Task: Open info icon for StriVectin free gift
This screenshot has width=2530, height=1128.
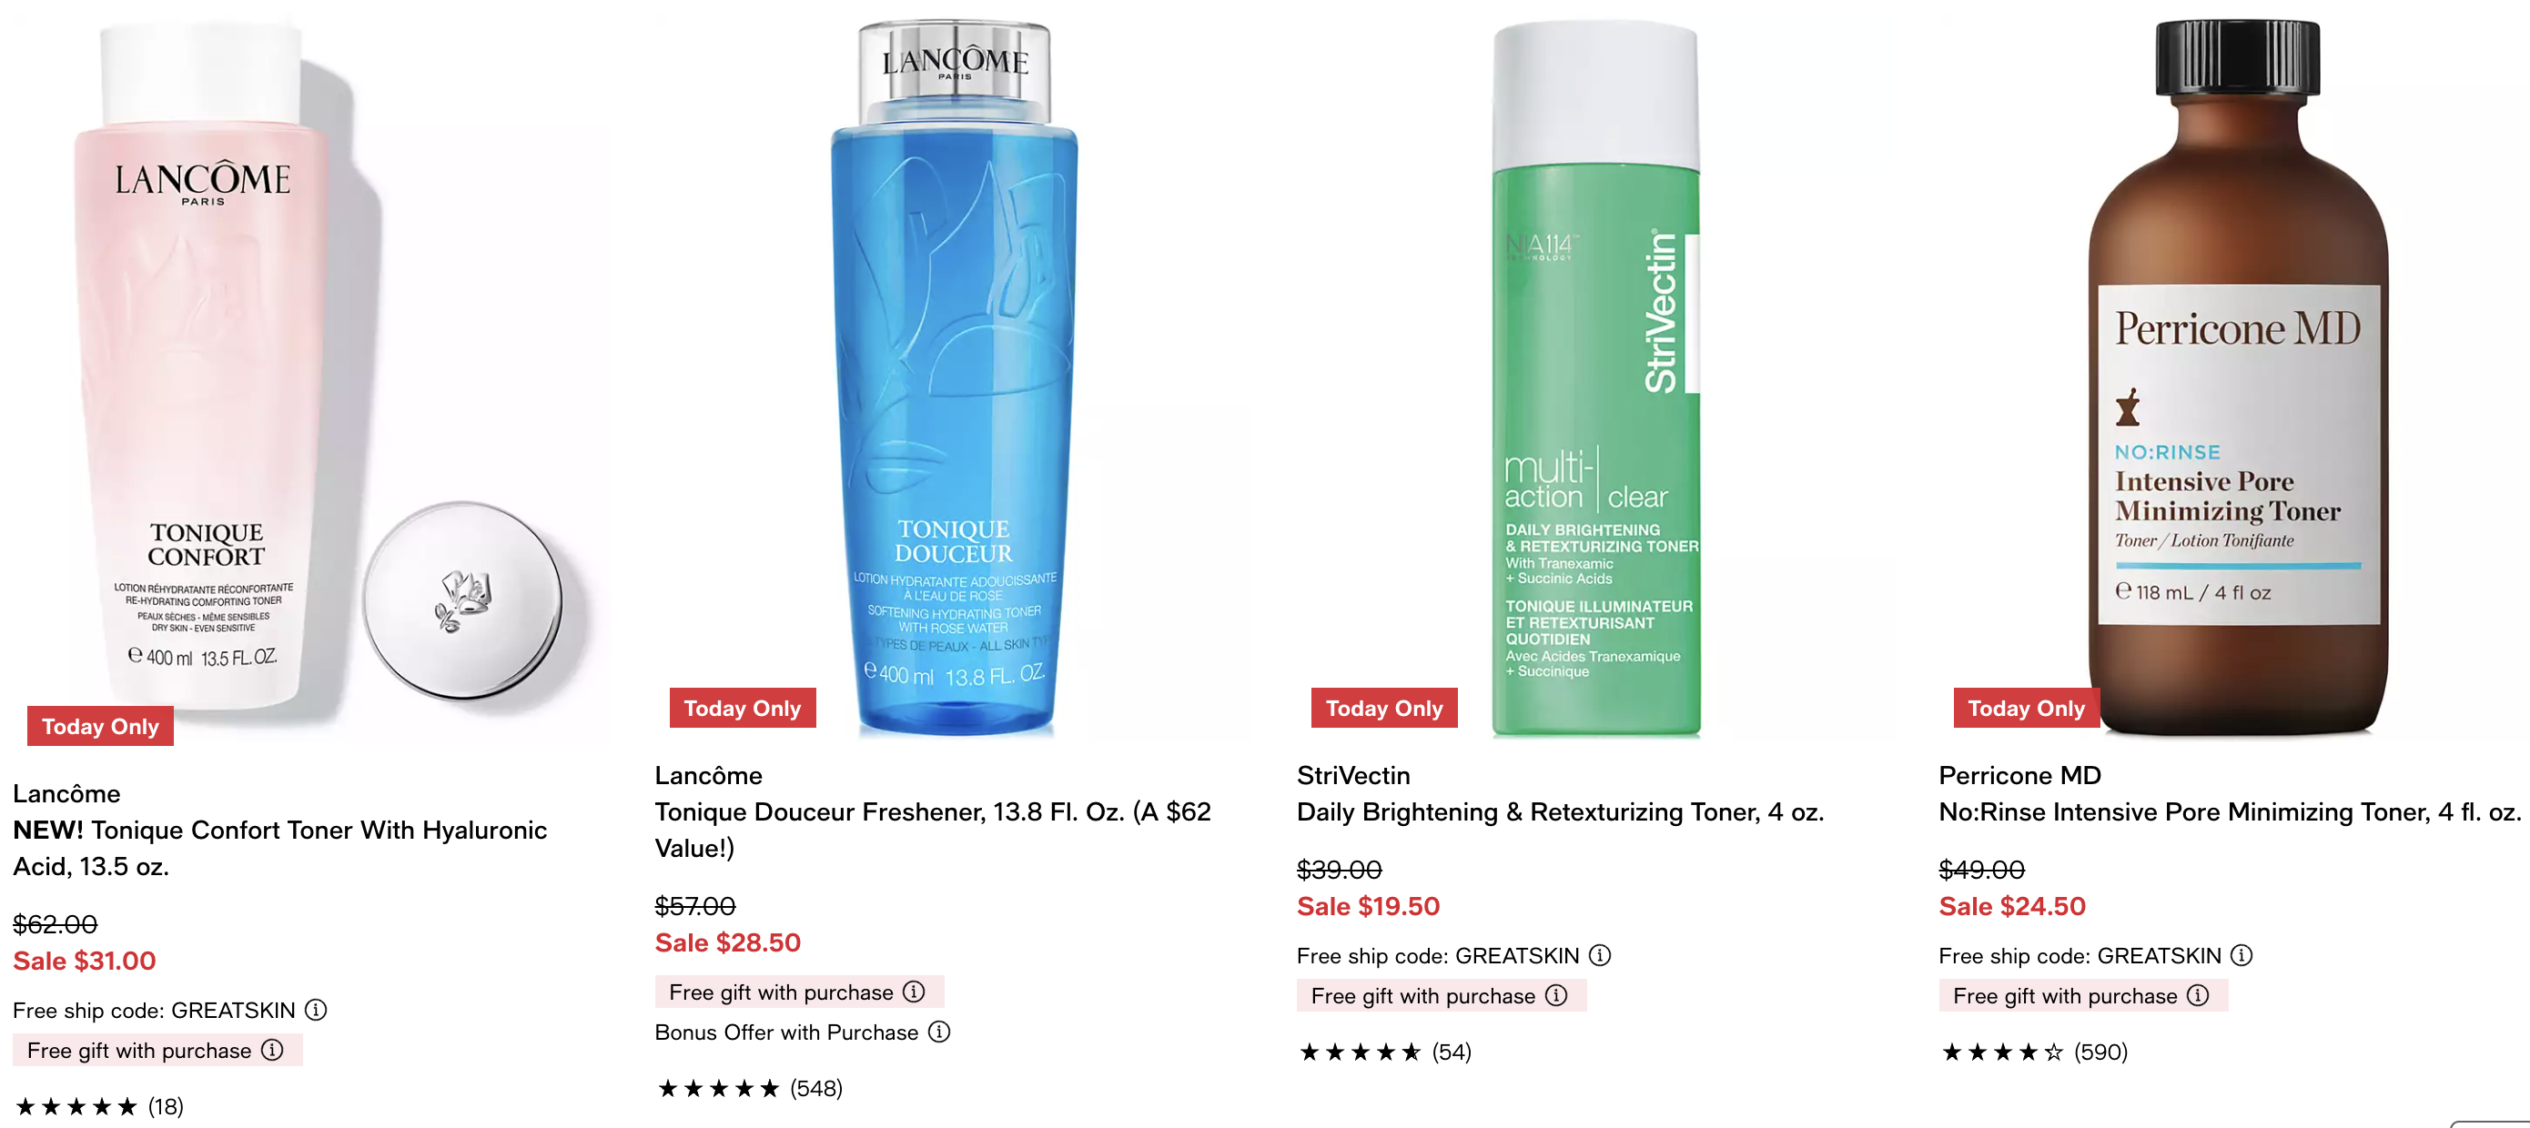Action: (1555, 994)
